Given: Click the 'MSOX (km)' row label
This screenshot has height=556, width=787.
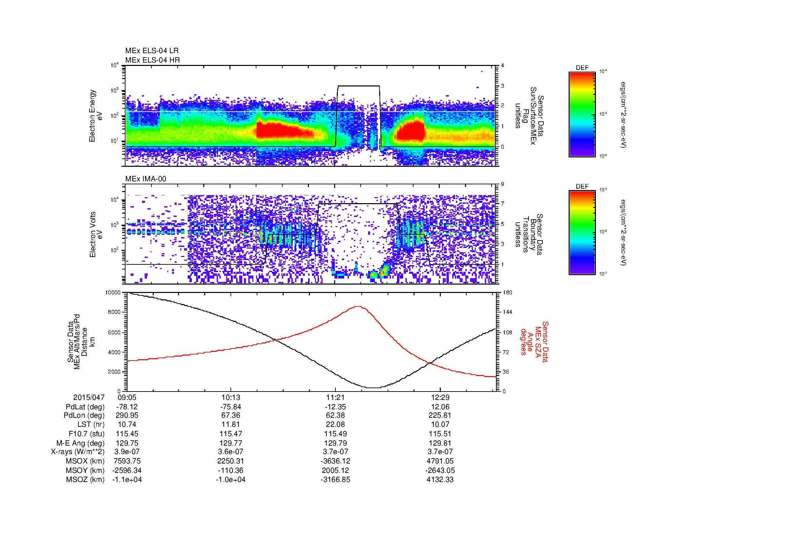Looking at the screenshot, I should point(85,461).
